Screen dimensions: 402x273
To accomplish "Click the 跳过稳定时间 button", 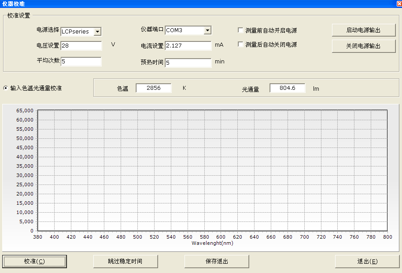I will 125,261.
